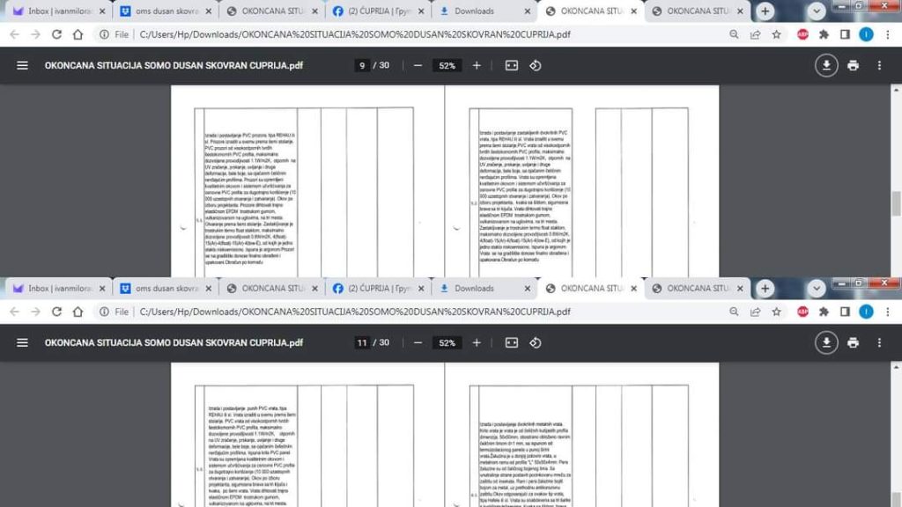Download the PDF from the page 9 viewer toolbar
Screen dimensions: 902x507
(826, 65)
